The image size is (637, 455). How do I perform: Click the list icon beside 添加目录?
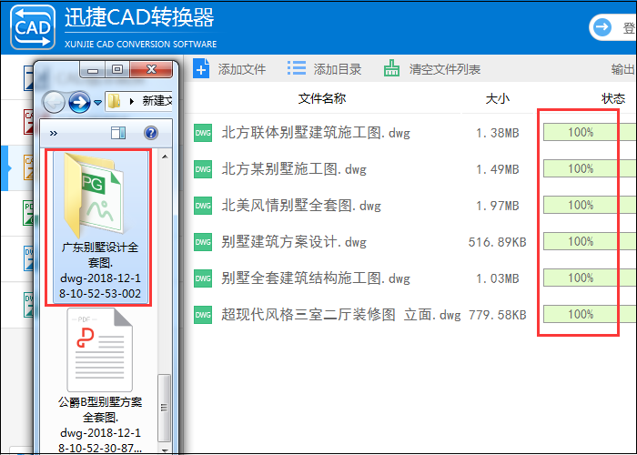pyautogui.click(x=297, y=68)
